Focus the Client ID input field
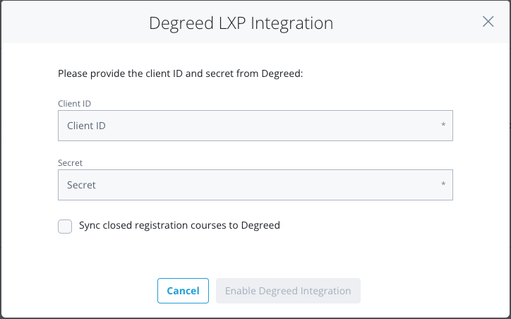Image resolution: width=511 pixels, height=319 pixels. pyautogui.click(x=255, y=126)
